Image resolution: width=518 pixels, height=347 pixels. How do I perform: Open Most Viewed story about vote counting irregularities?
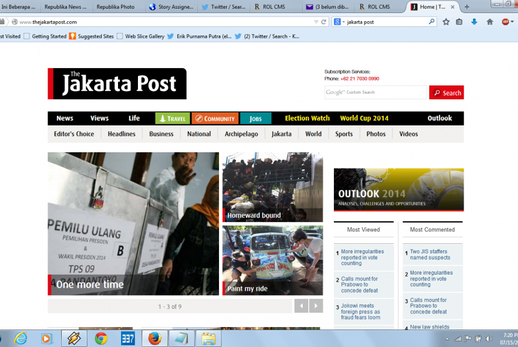pos(363,257)
